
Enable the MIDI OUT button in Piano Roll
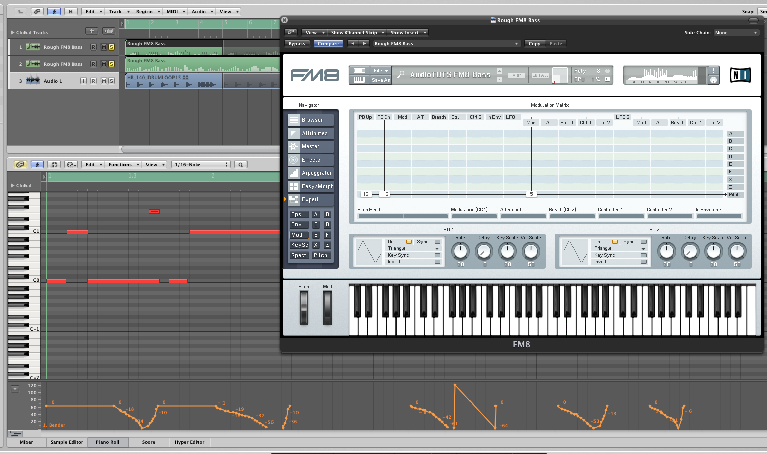pos(71,164)
